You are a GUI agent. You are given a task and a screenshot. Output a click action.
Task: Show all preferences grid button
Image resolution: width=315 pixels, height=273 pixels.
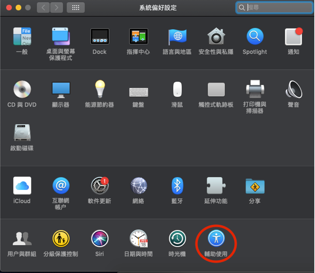click(x=75, y=8)
